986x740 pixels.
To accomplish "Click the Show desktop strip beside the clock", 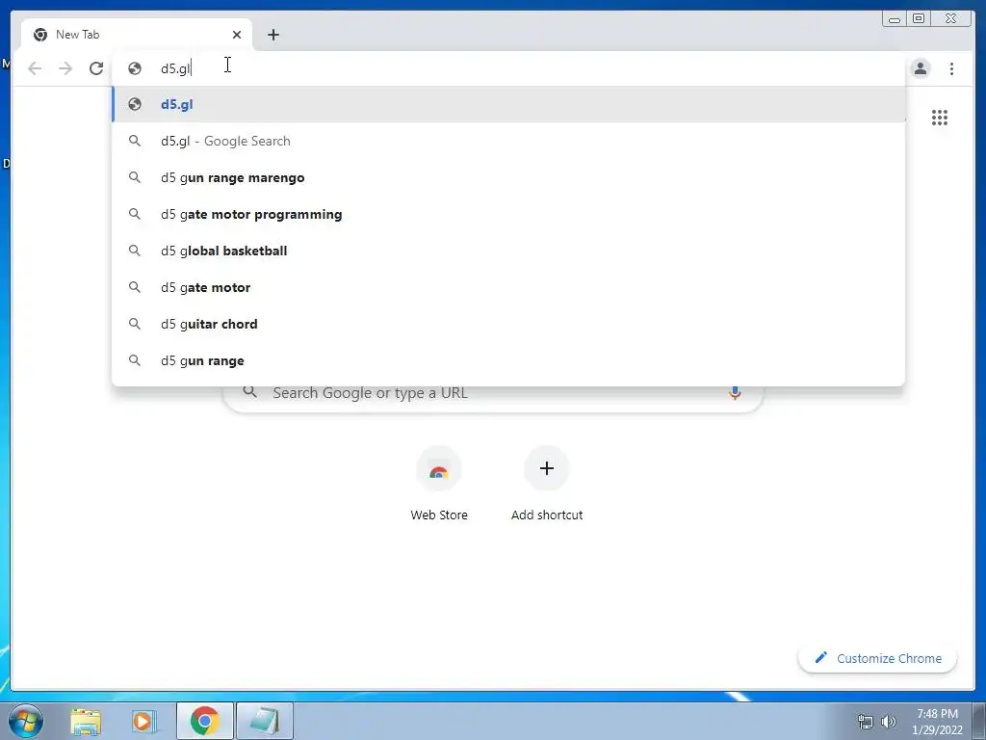I will pyautogui.click(x=979, y=721).
